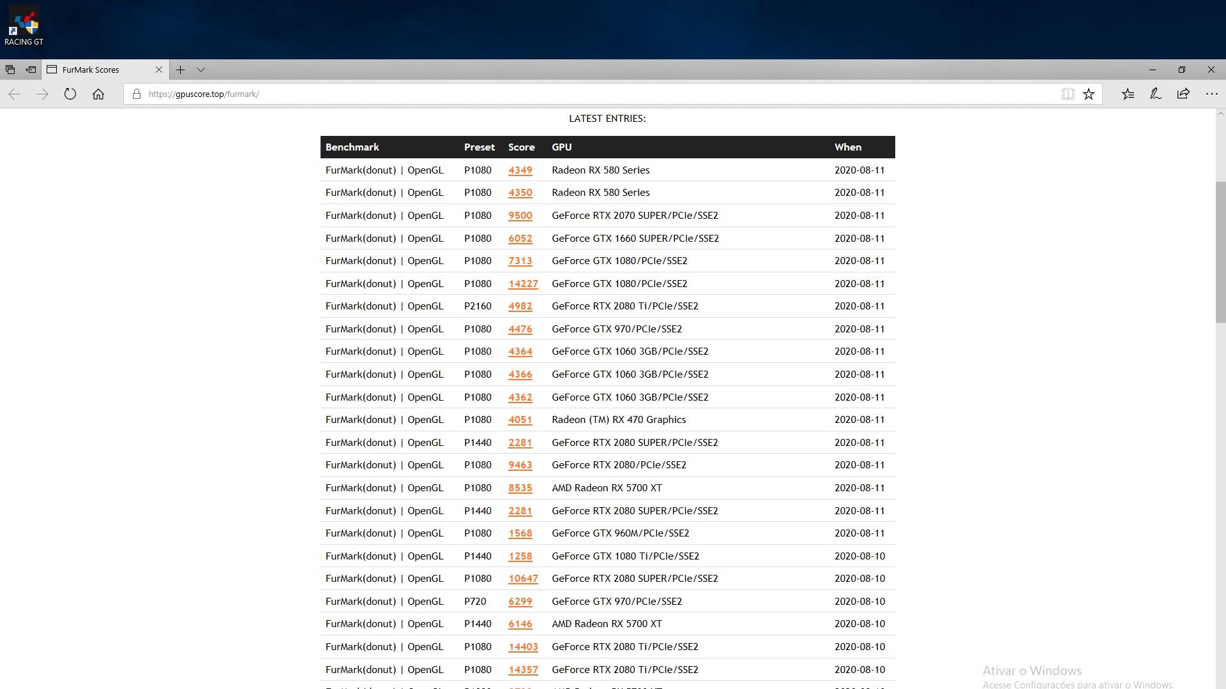The height and width of the screenshot is (689, 1226).
Task: Click the Benchmark column header
Action: coord(352,147)
